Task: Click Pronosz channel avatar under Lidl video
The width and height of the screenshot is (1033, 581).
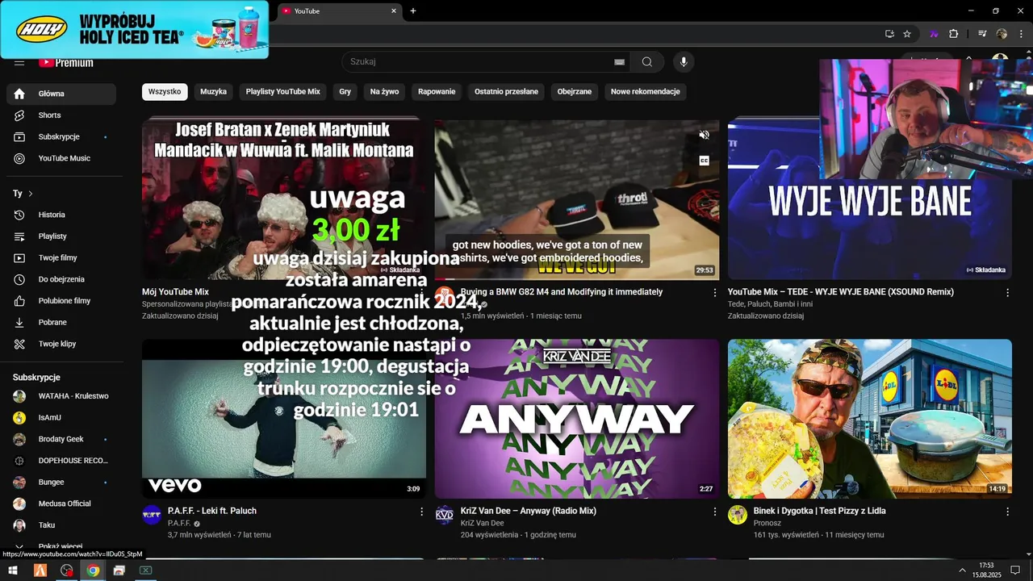Action: [x=738, y=515]
